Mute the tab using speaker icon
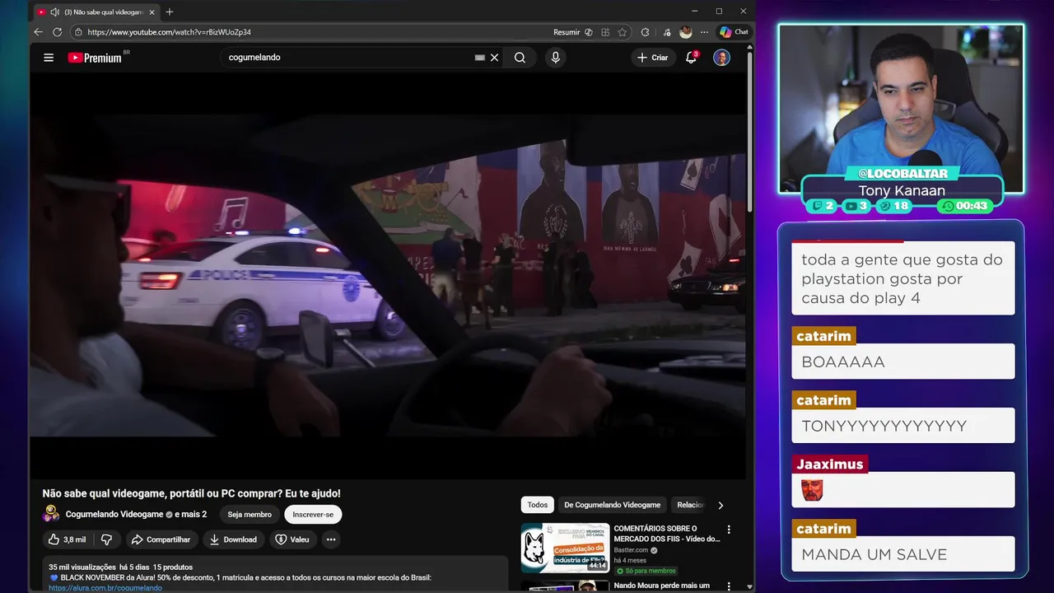1054x593 pixels. coord(54,12)
